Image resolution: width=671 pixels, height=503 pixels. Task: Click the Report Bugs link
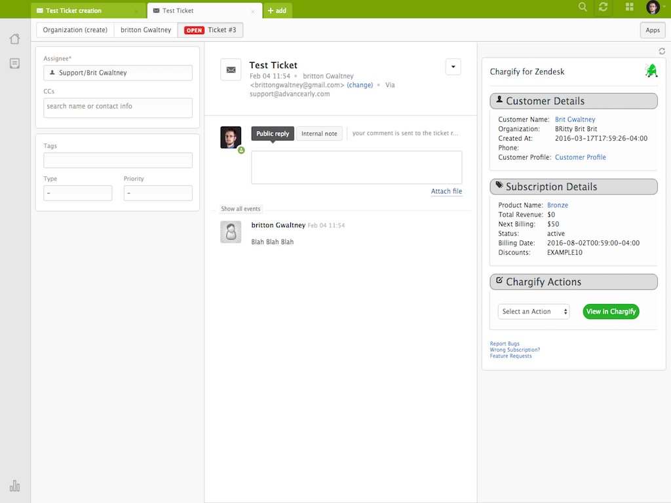pyautogui.click(x=505, y=343)
